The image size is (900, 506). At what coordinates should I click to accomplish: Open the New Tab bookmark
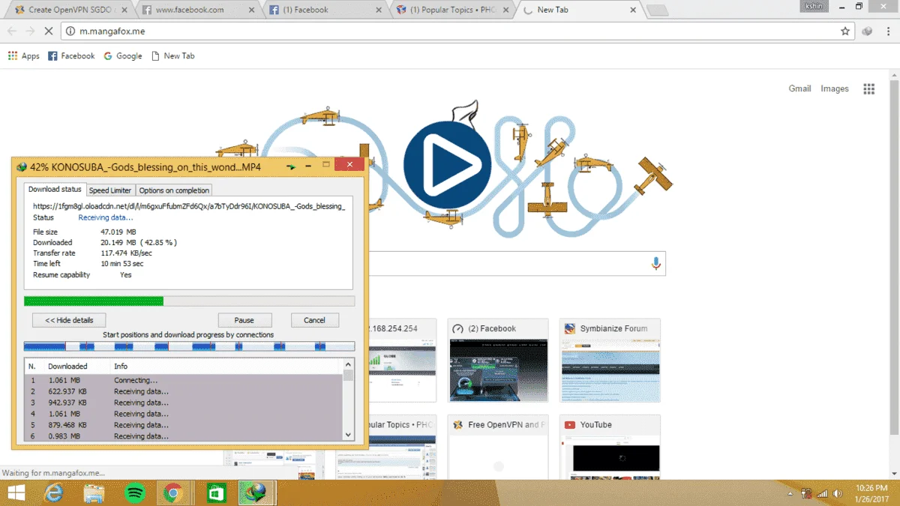173,56
